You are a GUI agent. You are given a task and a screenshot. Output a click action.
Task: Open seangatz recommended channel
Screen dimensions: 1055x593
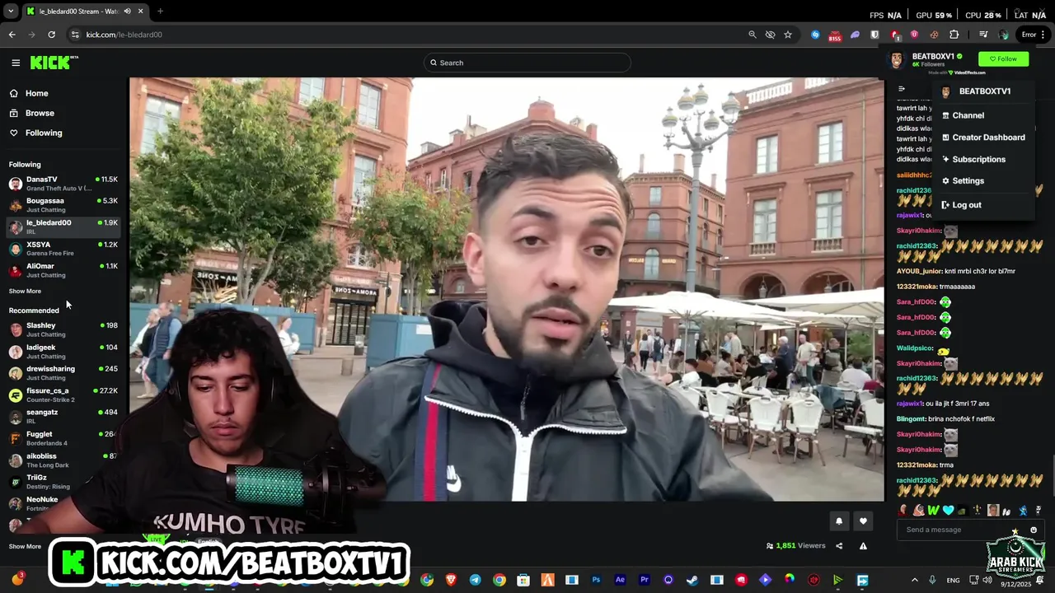[63, 417]
